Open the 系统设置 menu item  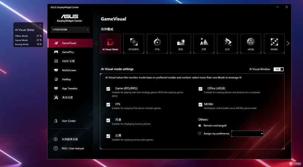click(70, 97)
